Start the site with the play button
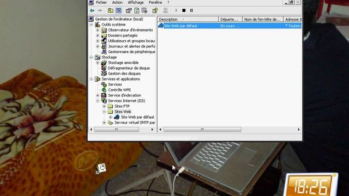The image size is (349, 196). pyautogui.click(x=176, y=10)
